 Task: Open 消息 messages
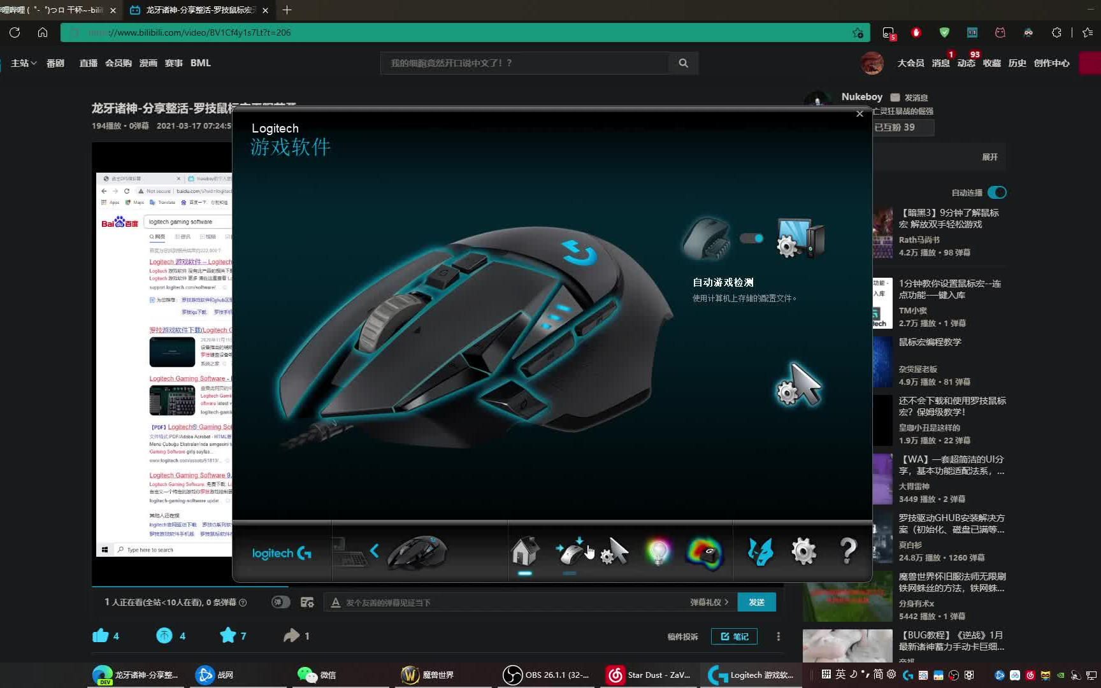pyautogui.click(x=940, y=63)
